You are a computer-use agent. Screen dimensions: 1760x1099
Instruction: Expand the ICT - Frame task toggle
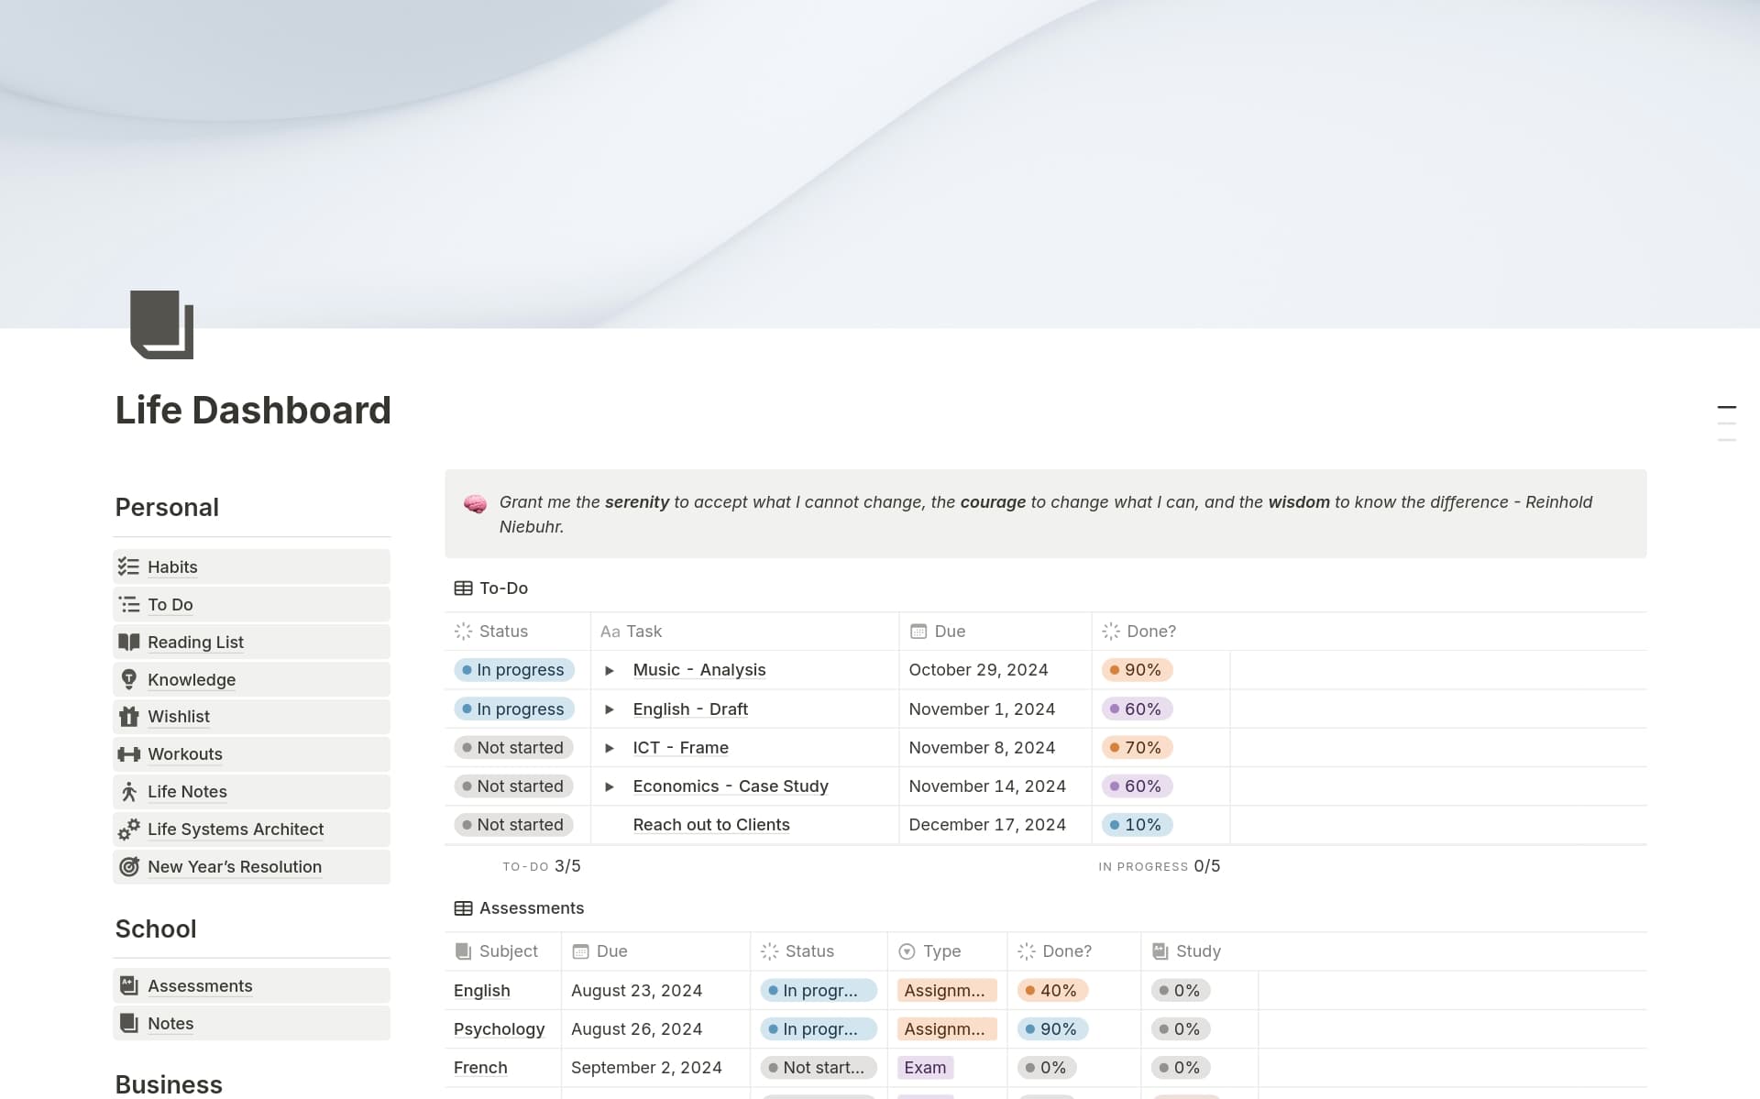coord(610,748)
